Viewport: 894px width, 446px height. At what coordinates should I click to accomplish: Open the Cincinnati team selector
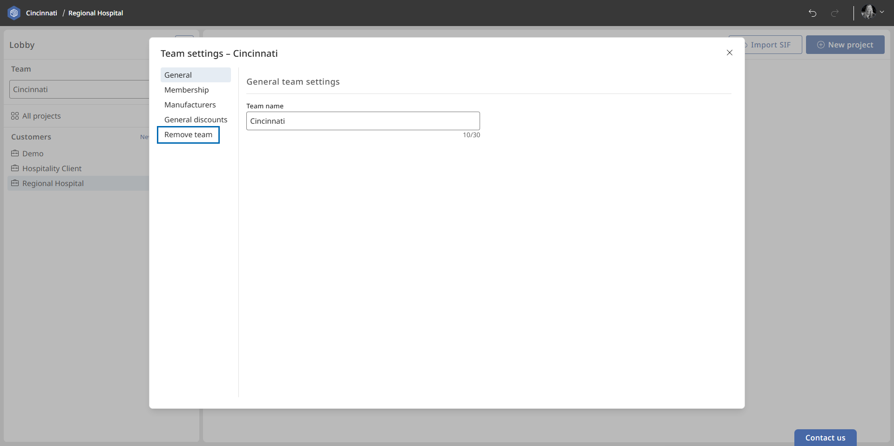[x=79, y=89]
